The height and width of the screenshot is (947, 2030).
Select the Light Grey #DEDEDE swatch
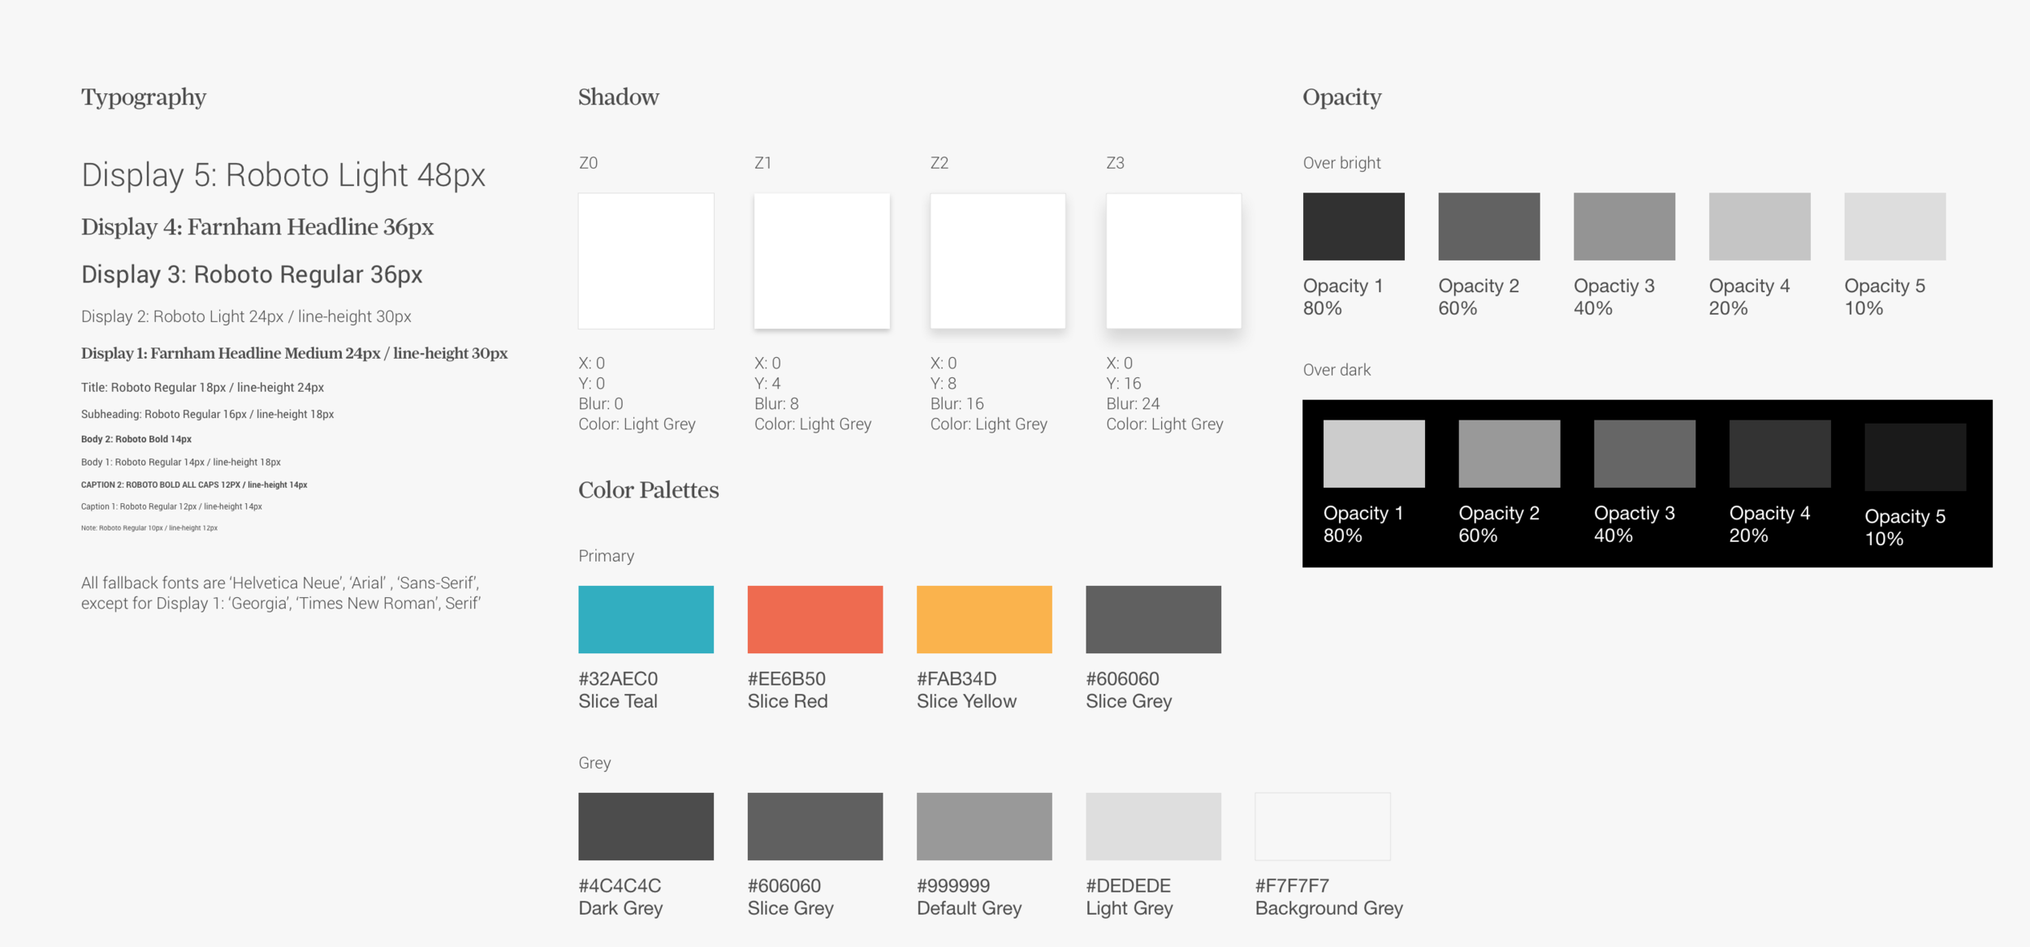point(1152,826)
